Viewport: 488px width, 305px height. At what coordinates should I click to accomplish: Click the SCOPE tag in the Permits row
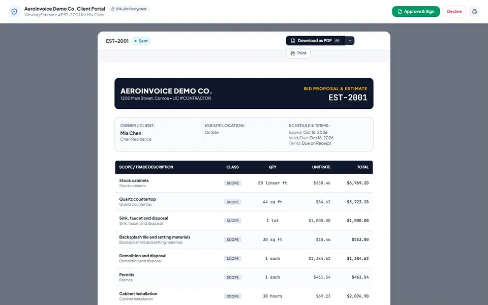point(232,278)
